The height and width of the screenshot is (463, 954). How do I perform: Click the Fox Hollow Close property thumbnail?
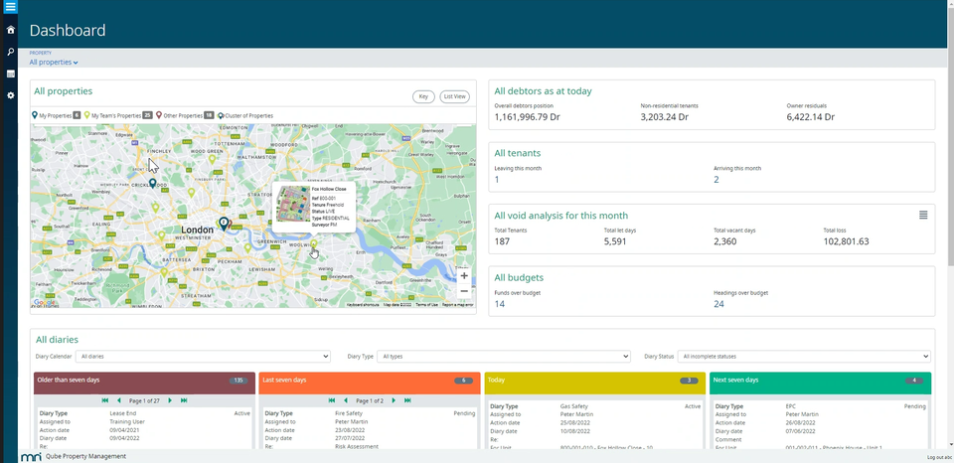click(x=291, y=205)
